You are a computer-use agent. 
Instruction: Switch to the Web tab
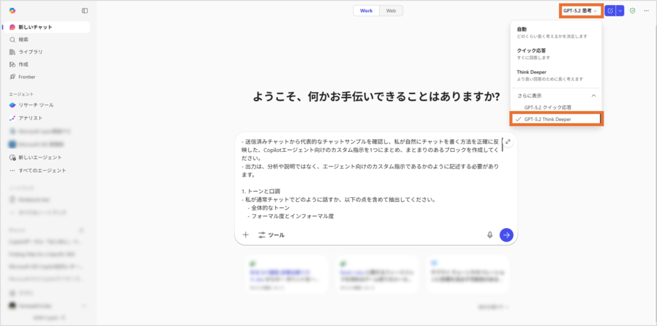point(390,11)
